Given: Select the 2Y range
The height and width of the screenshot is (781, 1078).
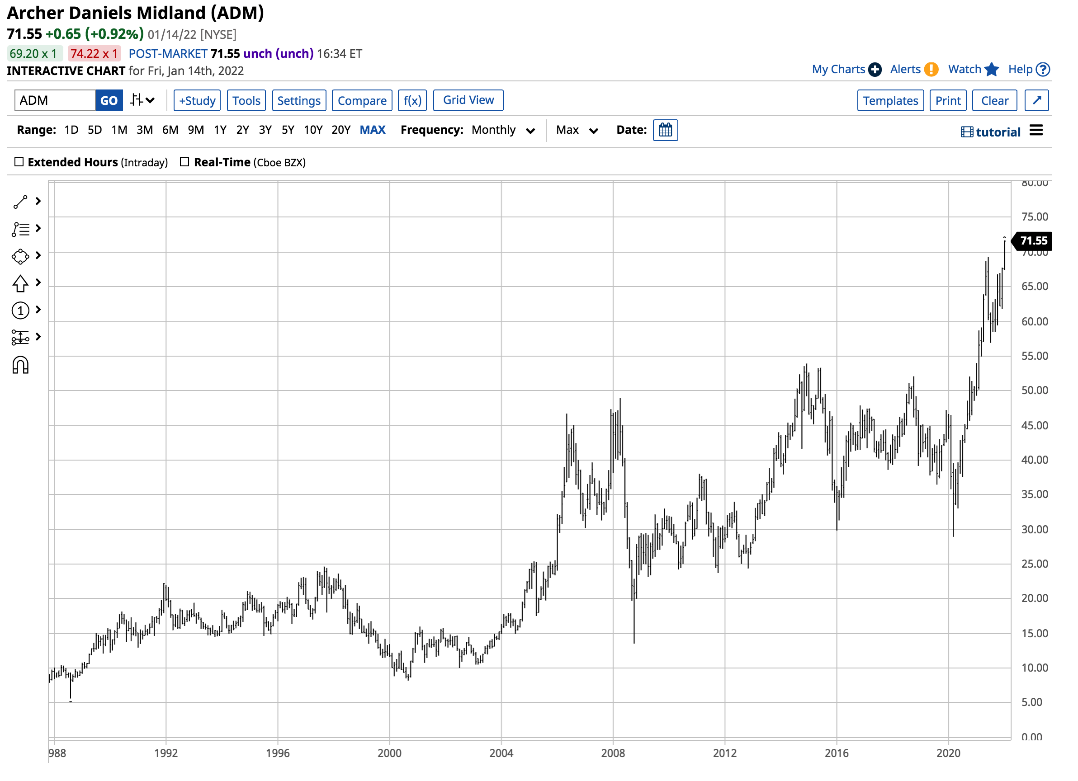Looking at the screenshot, I should tap(243, 130).
